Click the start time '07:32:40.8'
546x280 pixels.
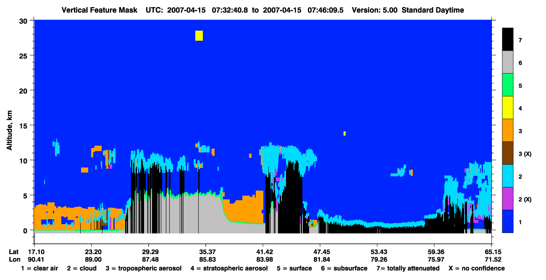coord(231,10)
